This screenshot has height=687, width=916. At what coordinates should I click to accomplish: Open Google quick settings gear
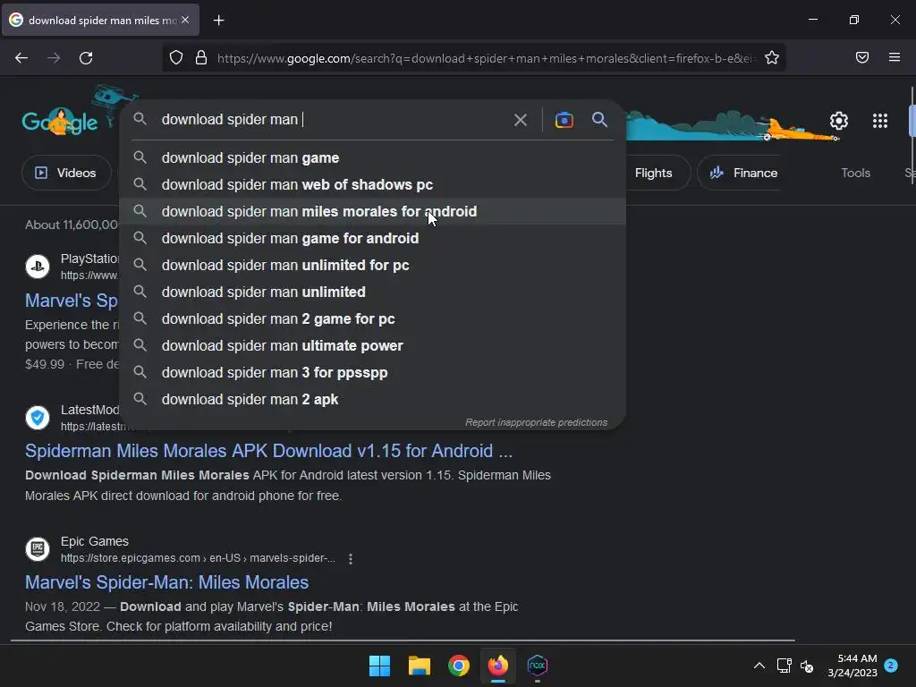[839, 121]
